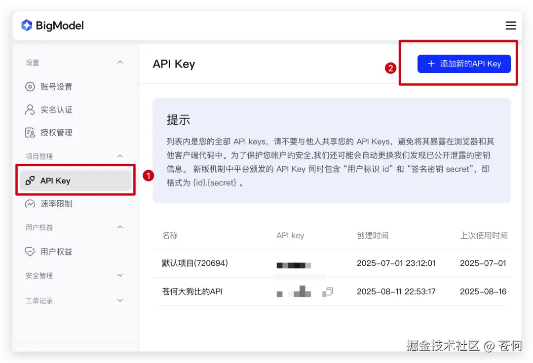This screenshot has width=533, height=363.
Task: Collapse the 设置 sidebar section
Action: coord(120,62)
